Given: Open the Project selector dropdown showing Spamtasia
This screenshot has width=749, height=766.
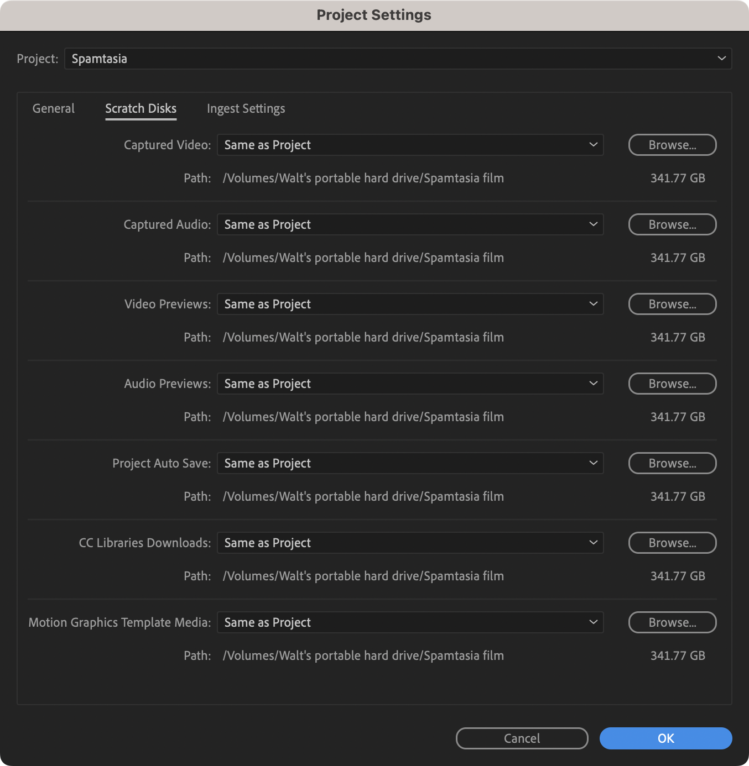Looking at the screenshot, I should click(x=398, y=59).
